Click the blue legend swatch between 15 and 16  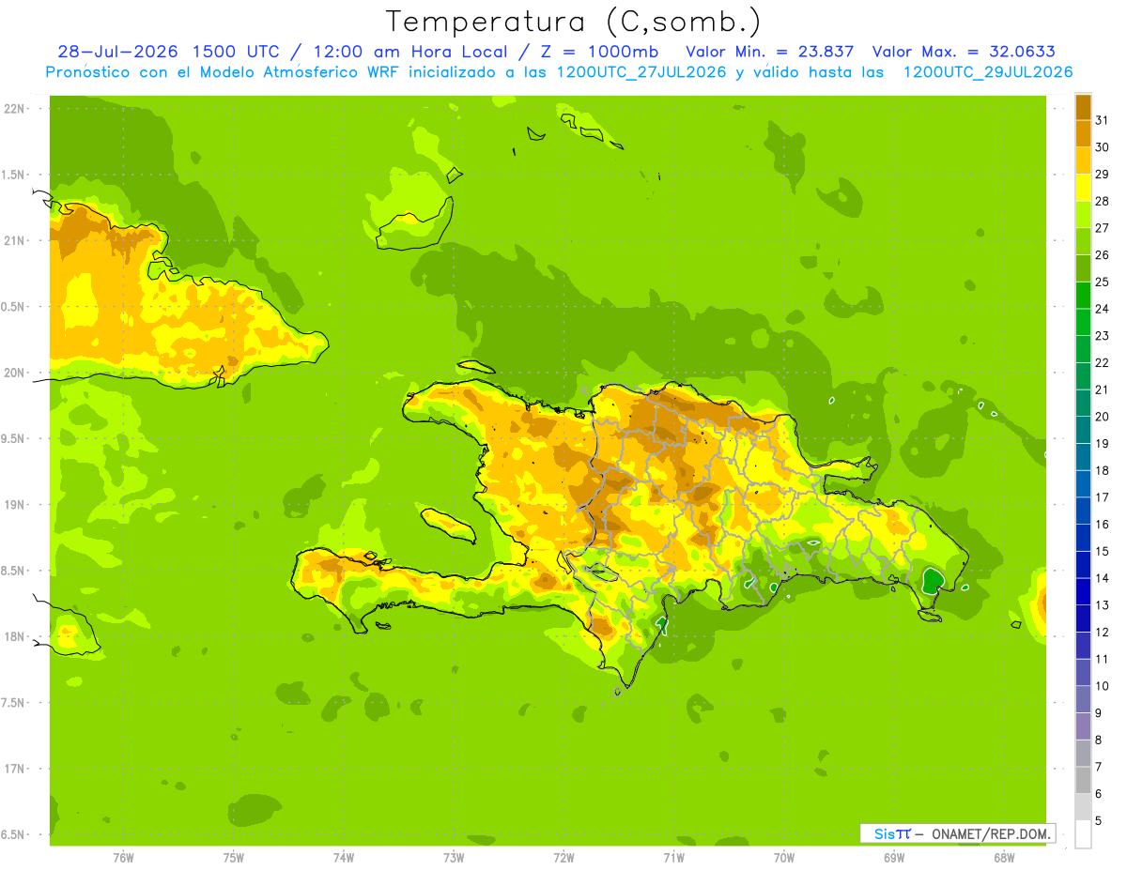[x=1083, y=538]
